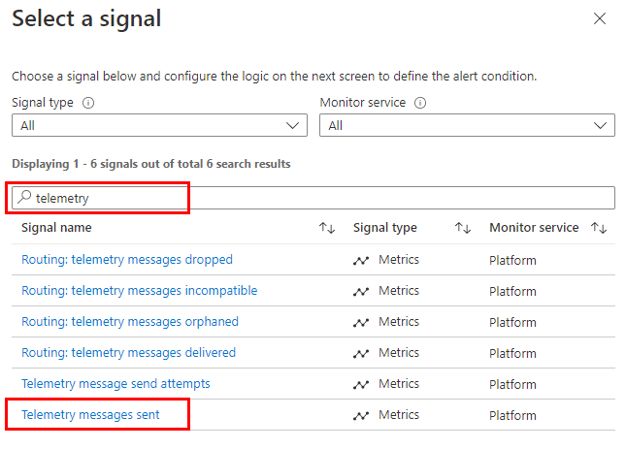Click metrics icon in messages dropped row

(361, 260)
